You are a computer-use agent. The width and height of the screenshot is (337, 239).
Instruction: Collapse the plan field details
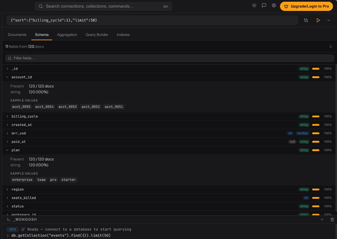[7, 150]
